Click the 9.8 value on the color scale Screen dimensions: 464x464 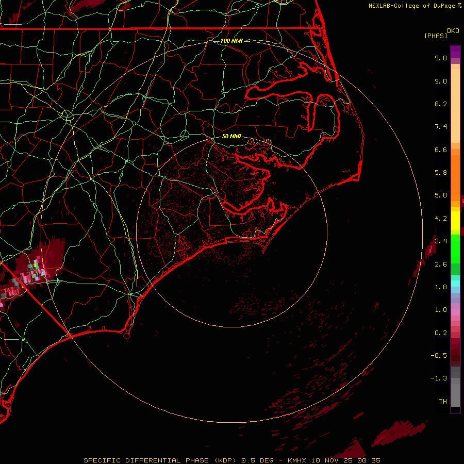[441, 58]
